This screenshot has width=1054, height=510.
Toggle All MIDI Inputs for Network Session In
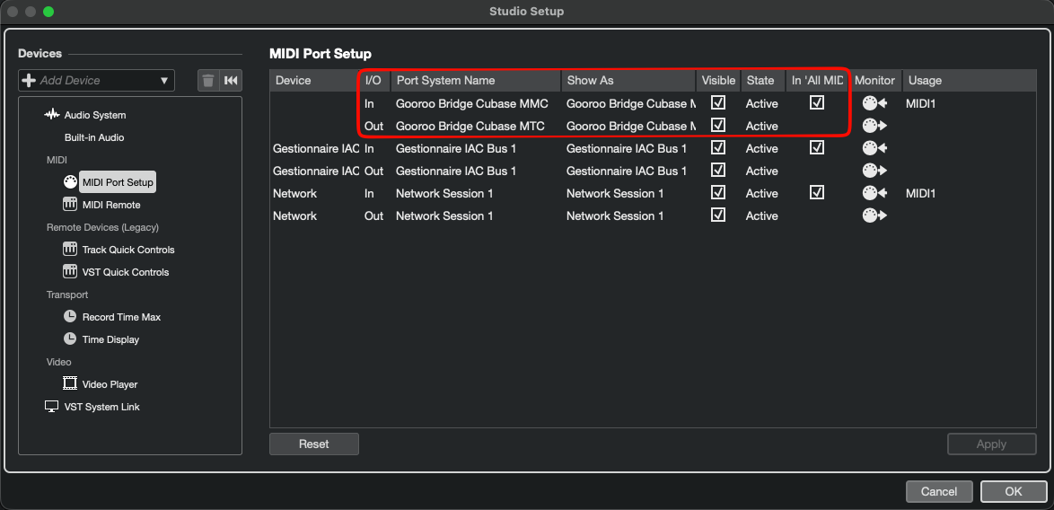[817, 192]
